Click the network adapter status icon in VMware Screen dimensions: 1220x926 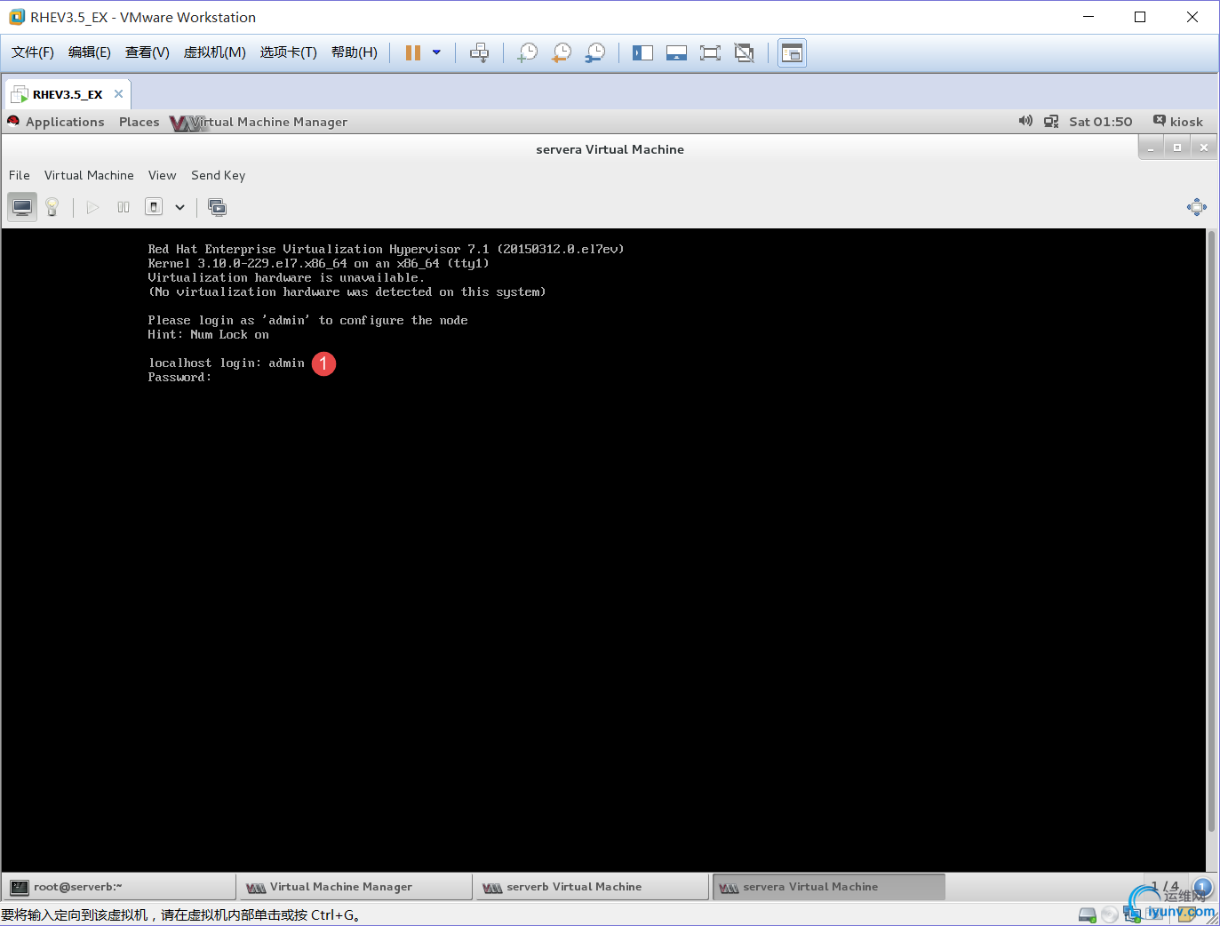1132,914
